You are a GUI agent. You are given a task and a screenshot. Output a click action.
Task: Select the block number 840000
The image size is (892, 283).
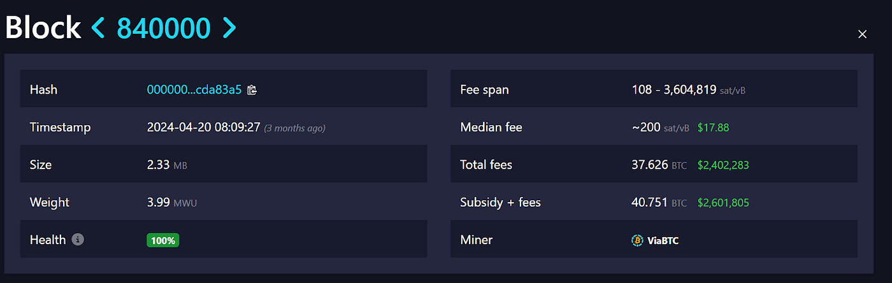tap(164, 27)
